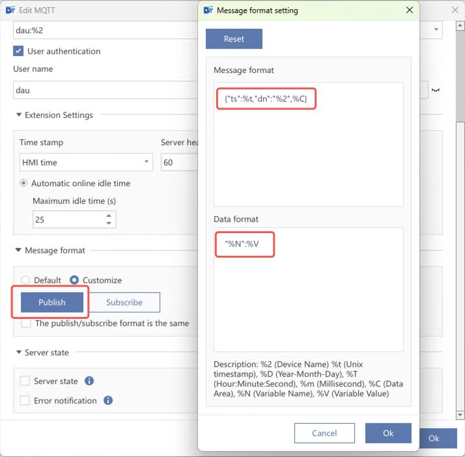The image size is (465, 457).
Task: Click the password visibility eye icon
Action: tap(436, 90)
